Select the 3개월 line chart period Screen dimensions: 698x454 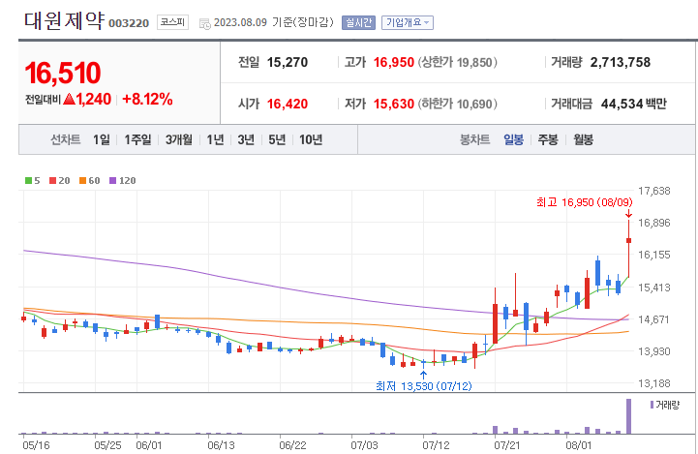point(179,139)
